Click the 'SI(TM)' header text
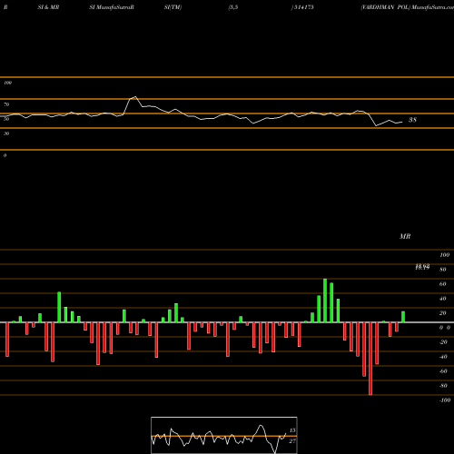The image size is (454, 454). [173, 7]
